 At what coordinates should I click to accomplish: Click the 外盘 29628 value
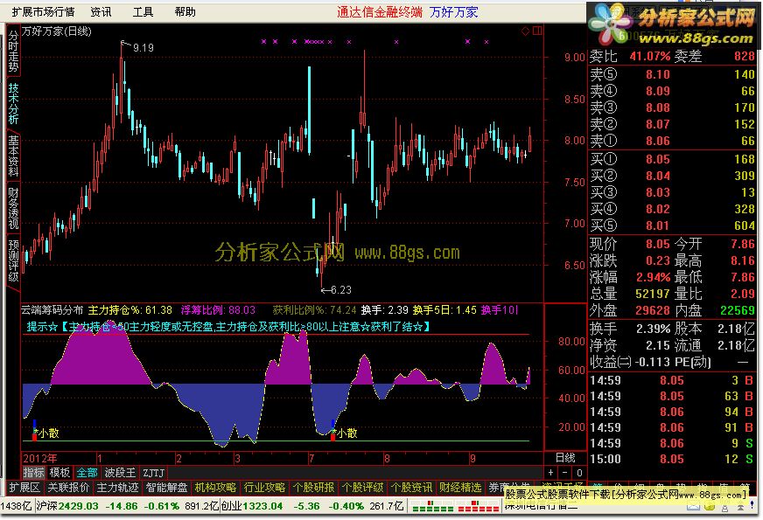[x=653, y=310]
